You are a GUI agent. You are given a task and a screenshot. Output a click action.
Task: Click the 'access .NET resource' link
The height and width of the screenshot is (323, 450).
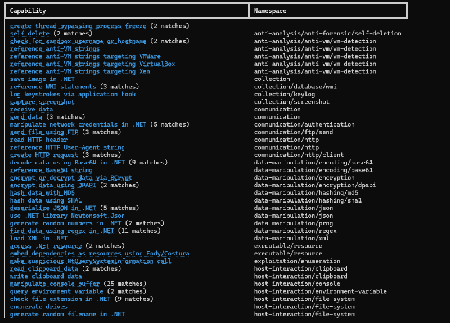(x=46, y=246)
